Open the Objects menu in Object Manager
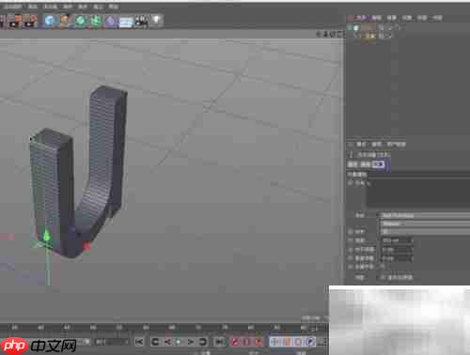Screen dimensions: 470x355 coord(407,18)
